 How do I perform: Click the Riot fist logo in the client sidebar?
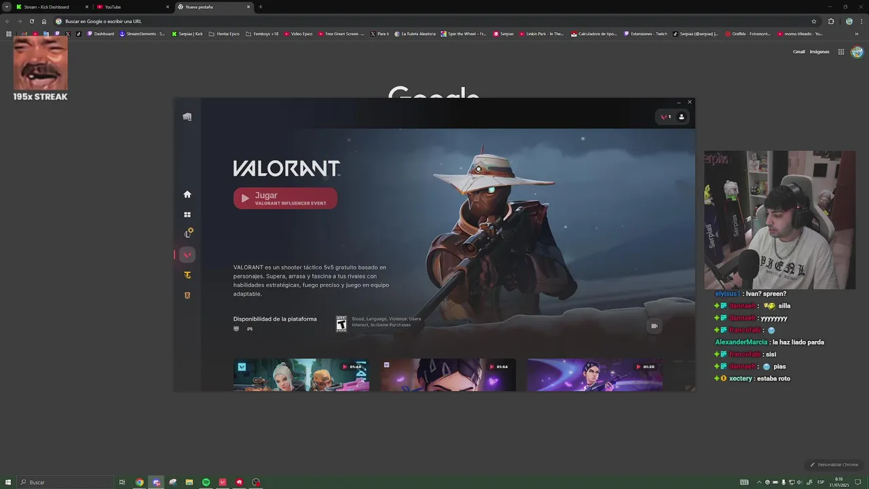[187, 117]
